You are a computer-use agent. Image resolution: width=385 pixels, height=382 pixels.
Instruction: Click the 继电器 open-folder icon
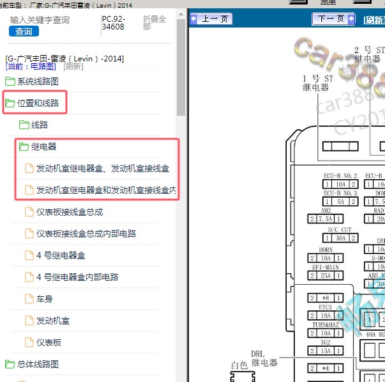click(x=24, y=147)
